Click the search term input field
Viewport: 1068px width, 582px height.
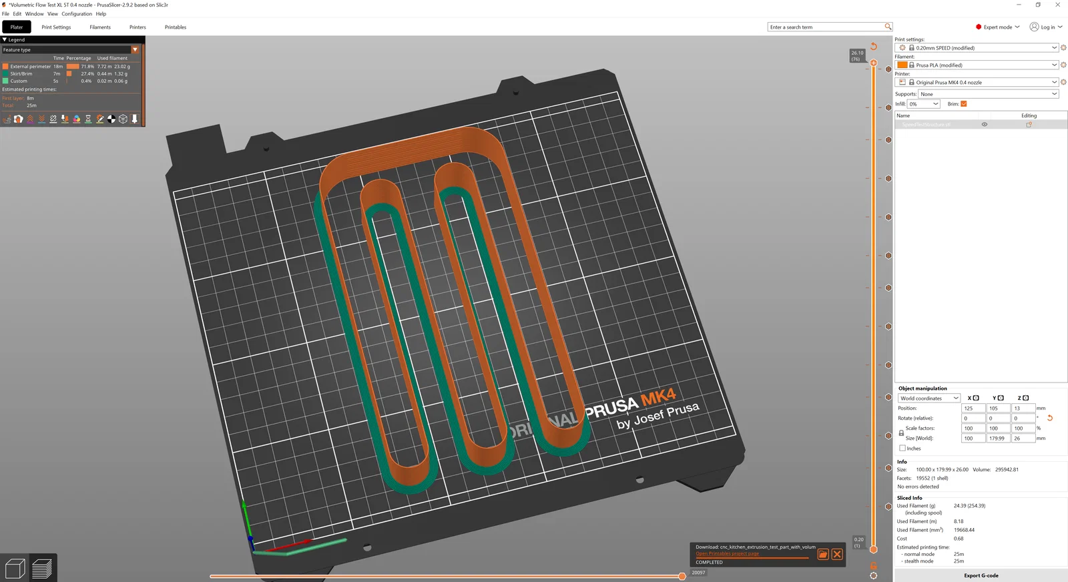point(826,27)
